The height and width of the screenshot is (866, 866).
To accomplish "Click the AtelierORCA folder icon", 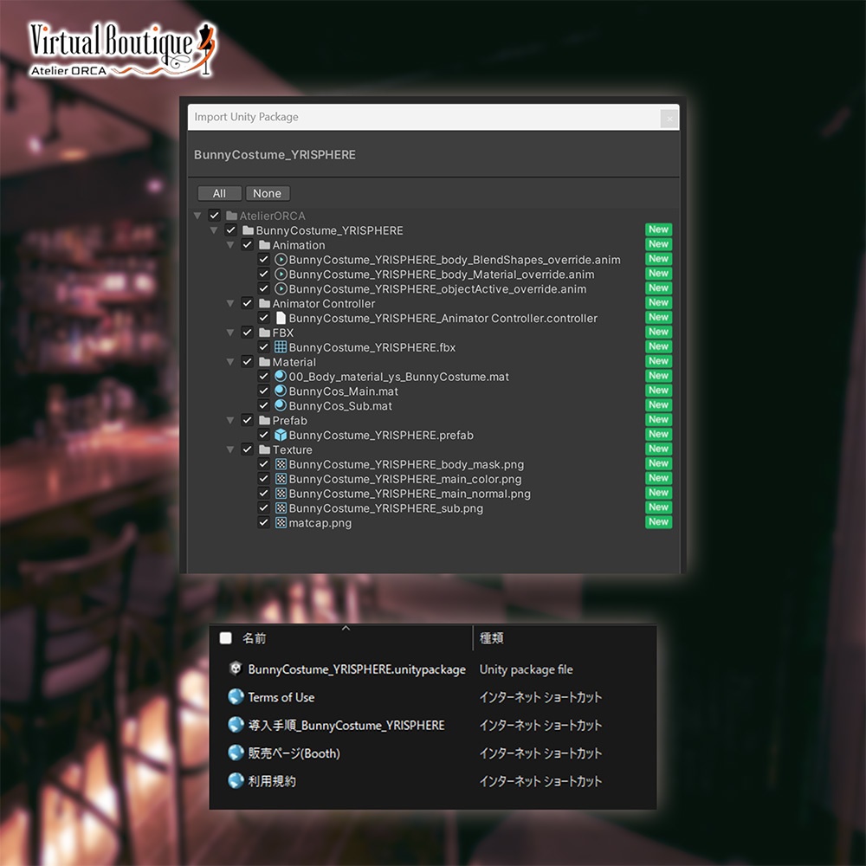I will click(x=232, y=216).
